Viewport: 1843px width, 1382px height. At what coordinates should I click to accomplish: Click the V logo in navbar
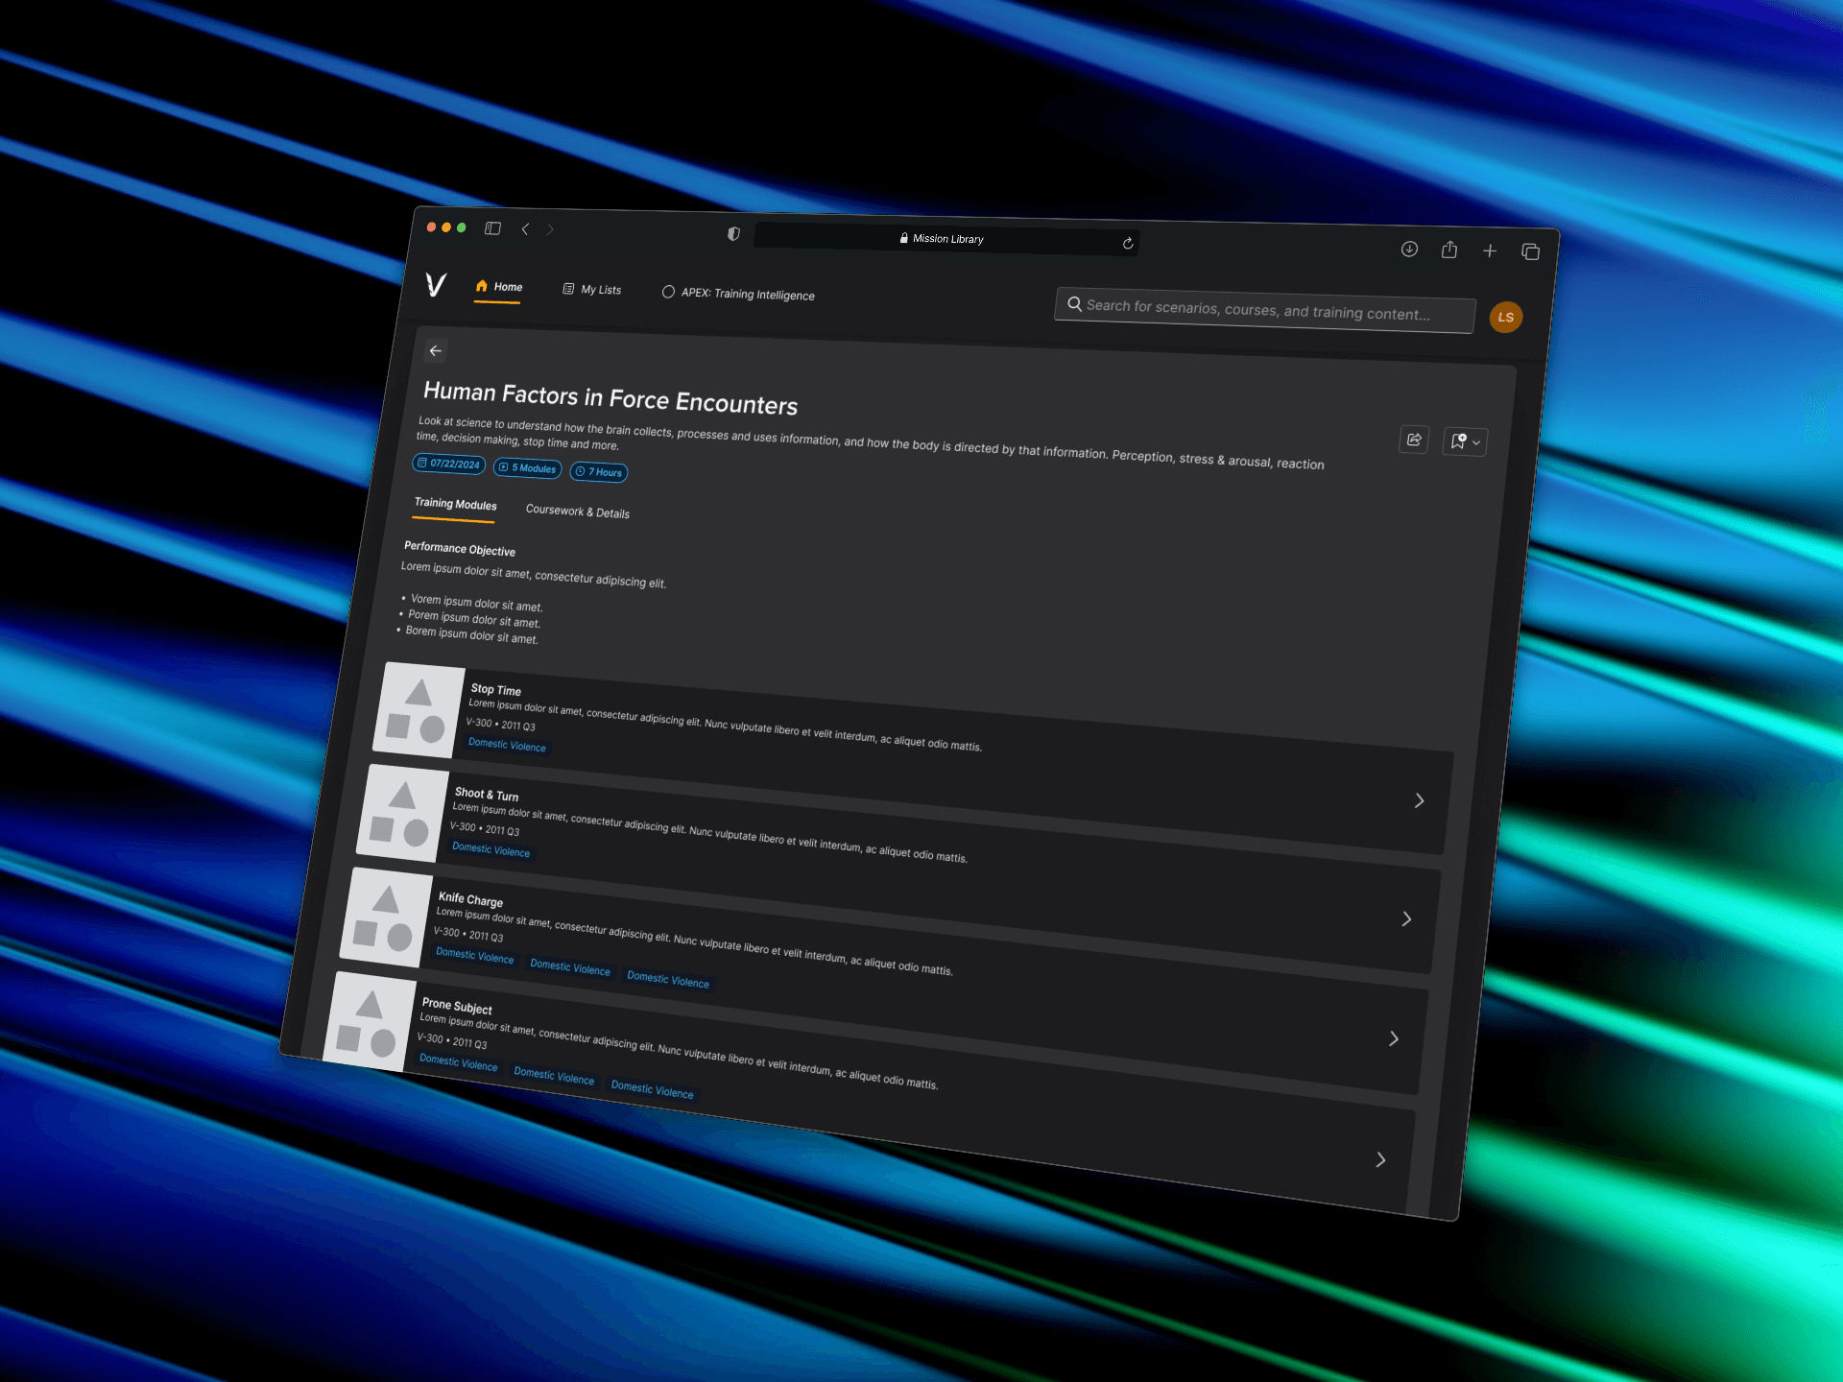(436, 284)
